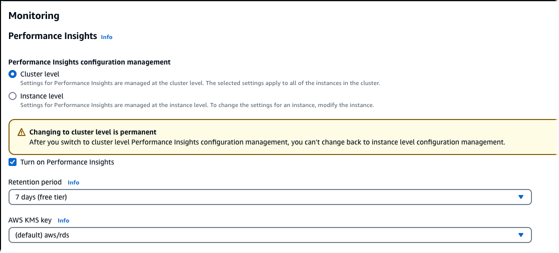Screen dimensions: 559x253
Task: Click the Performance Insights heading text
Action: (53, 36)
